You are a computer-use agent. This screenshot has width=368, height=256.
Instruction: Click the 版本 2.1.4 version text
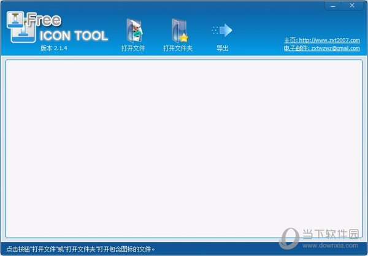(54, 48)
